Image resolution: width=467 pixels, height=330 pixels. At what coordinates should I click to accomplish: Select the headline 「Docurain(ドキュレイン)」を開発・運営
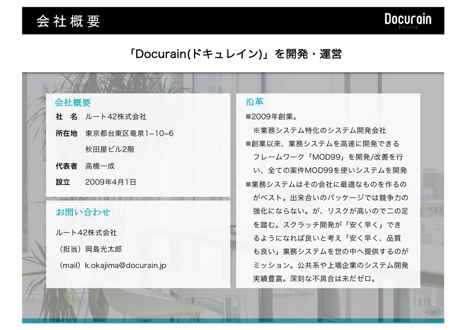[x=235, y=54]
